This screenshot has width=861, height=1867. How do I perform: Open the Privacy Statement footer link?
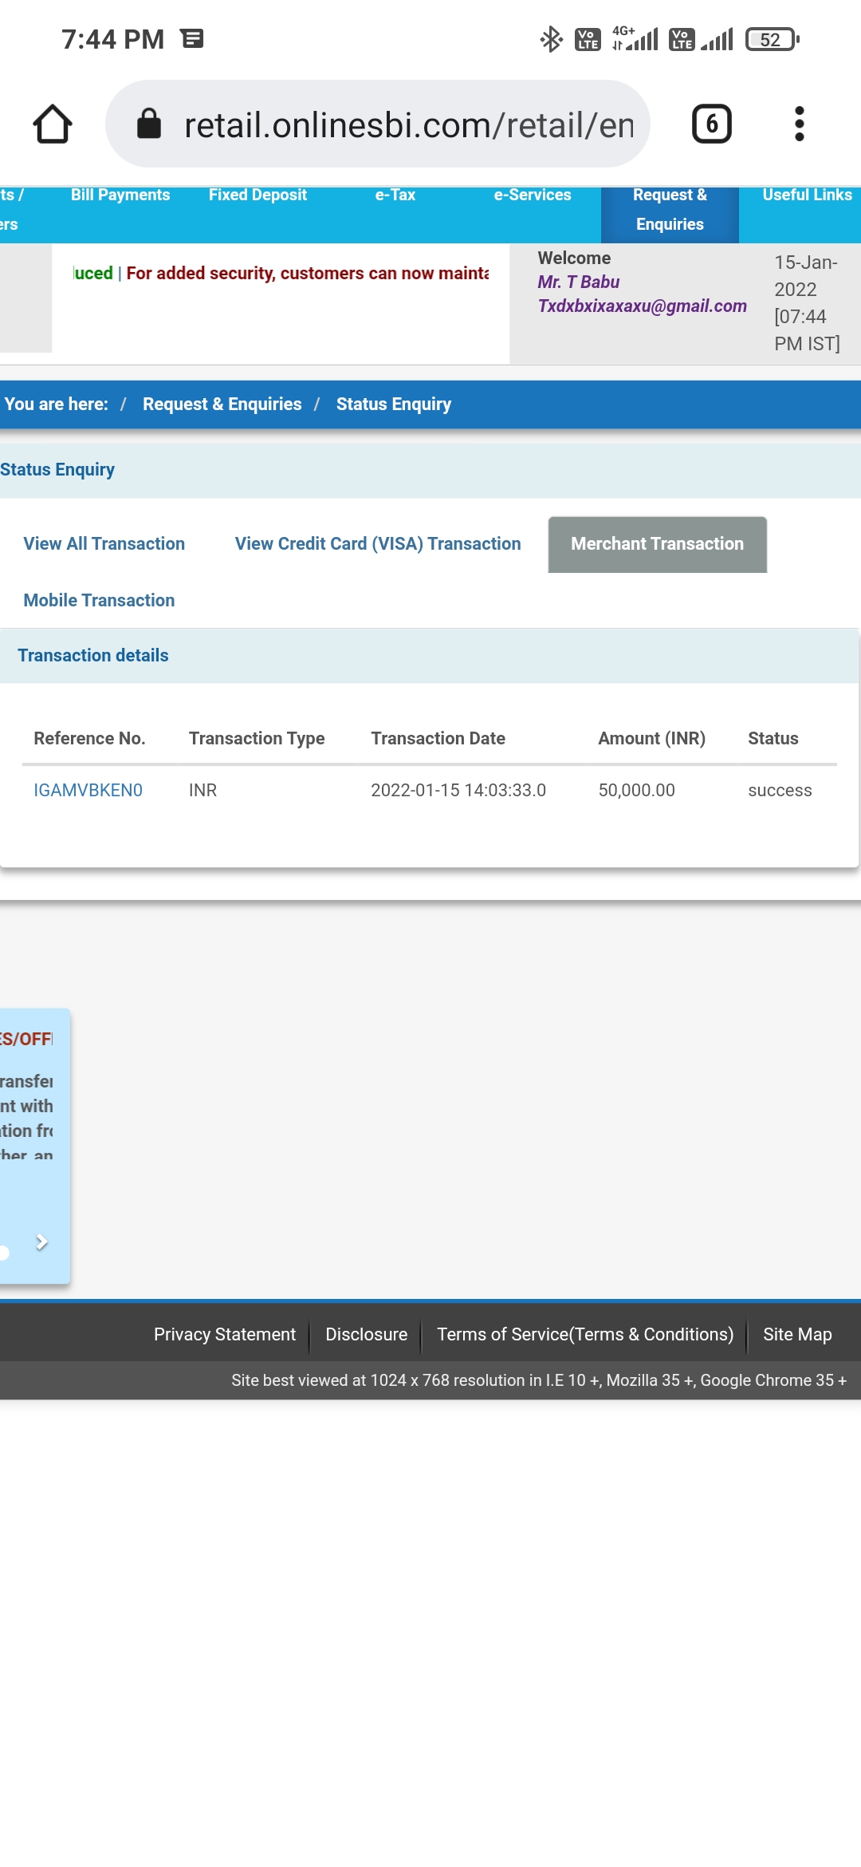(224, 1335)
